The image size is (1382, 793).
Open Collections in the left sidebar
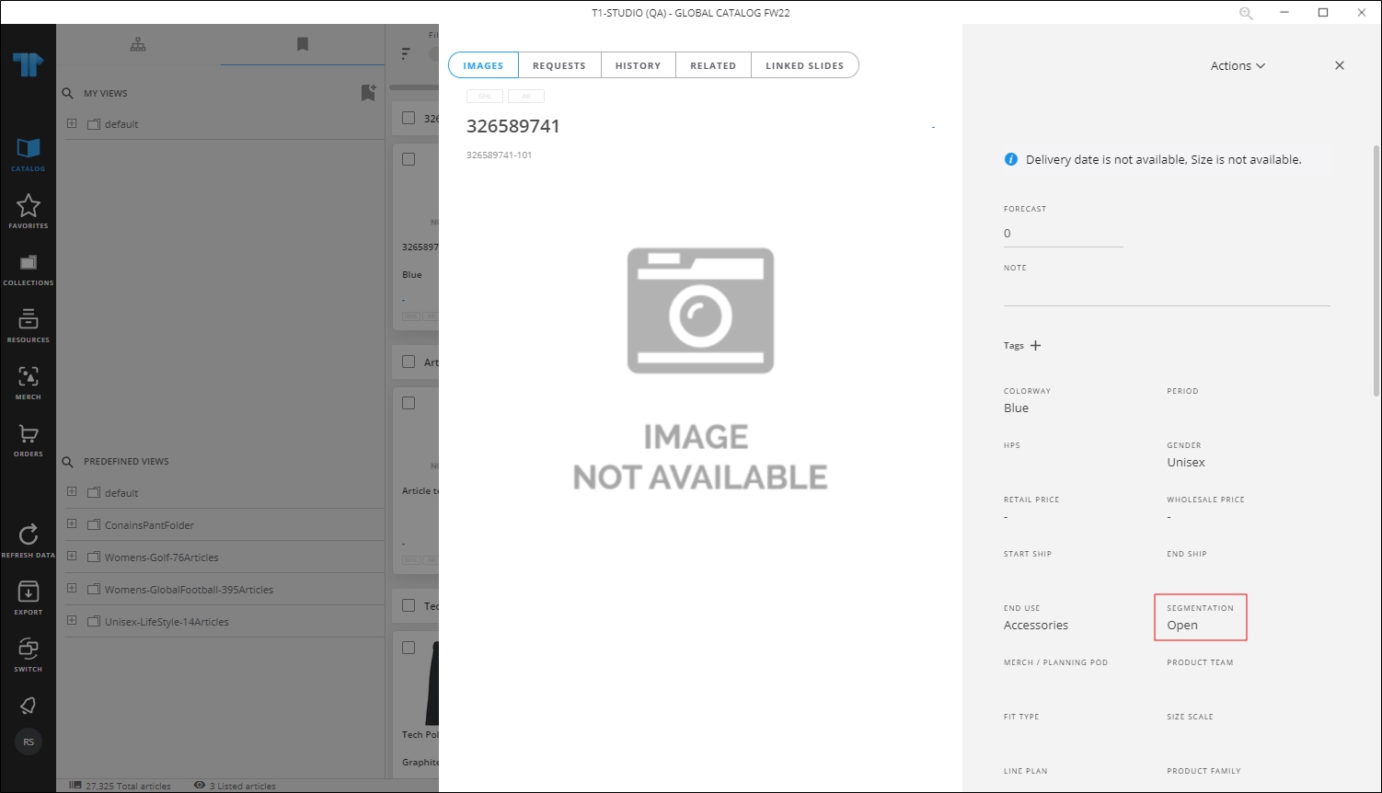click(28, 264)
